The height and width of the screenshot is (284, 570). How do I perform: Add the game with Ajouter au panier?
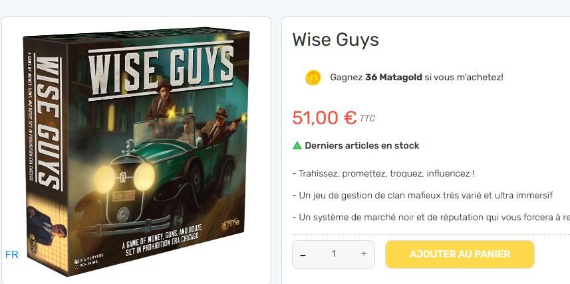coord(460,254)
